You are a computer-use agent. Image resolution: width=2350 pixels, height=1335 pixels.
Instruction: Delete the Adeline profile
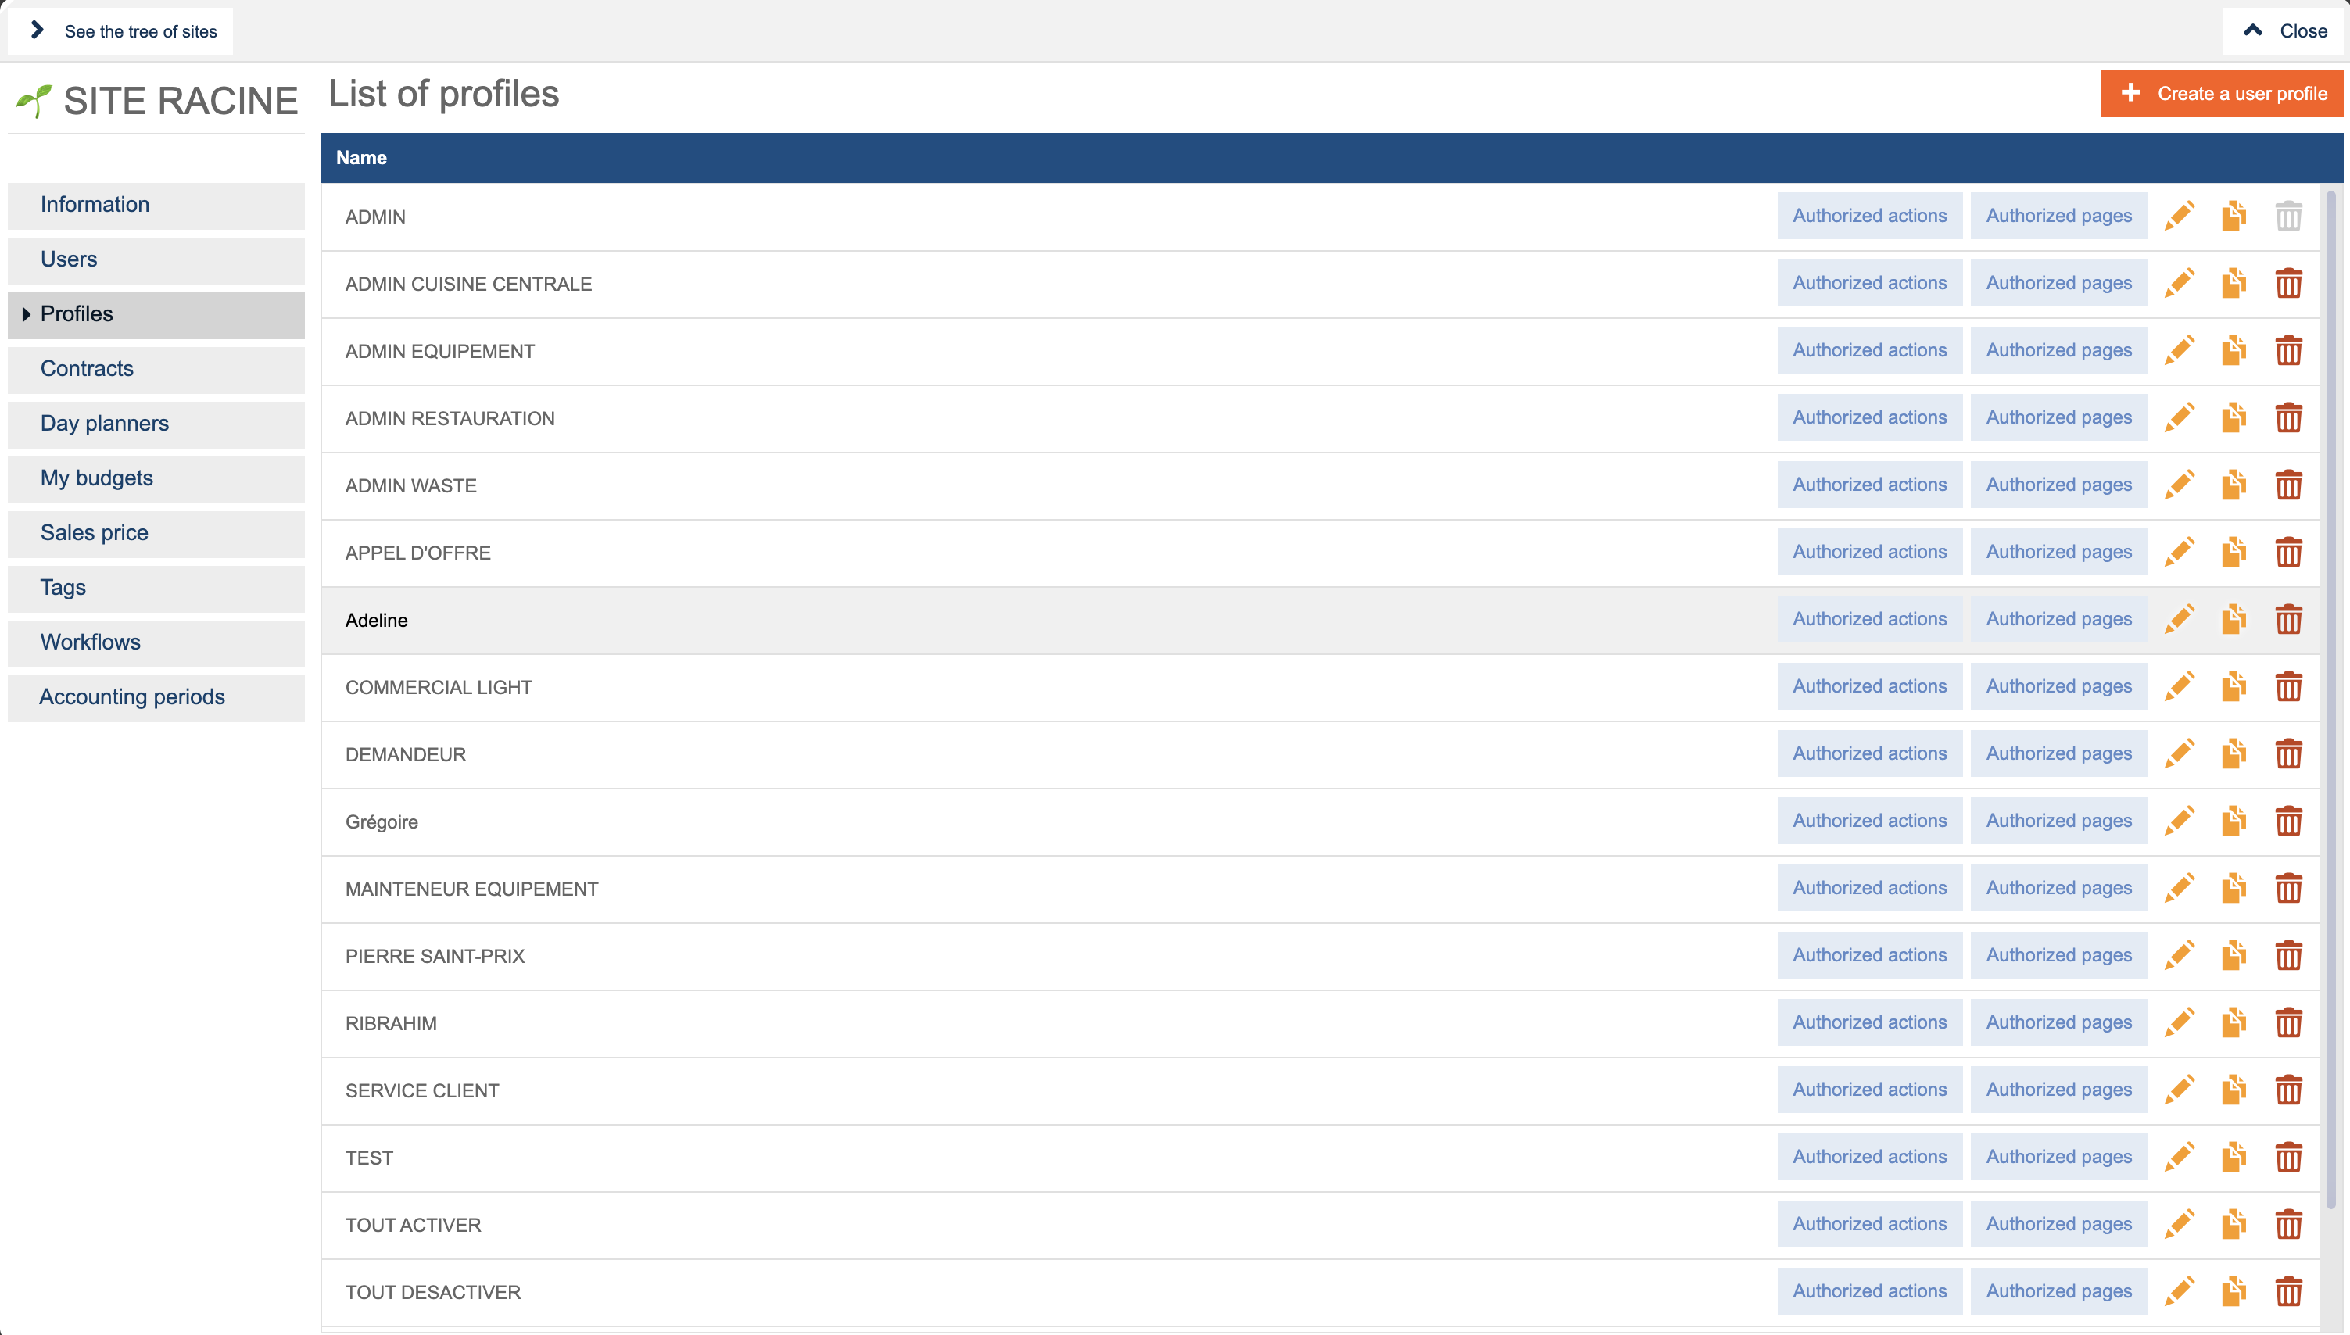click(2288, 619)
